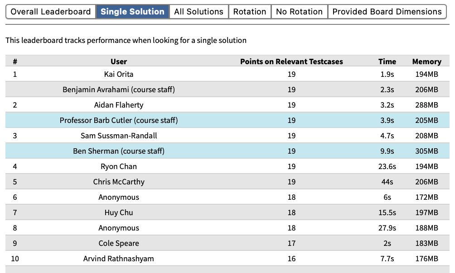Select the Arvind Rathnashyam row

(119, 259)
